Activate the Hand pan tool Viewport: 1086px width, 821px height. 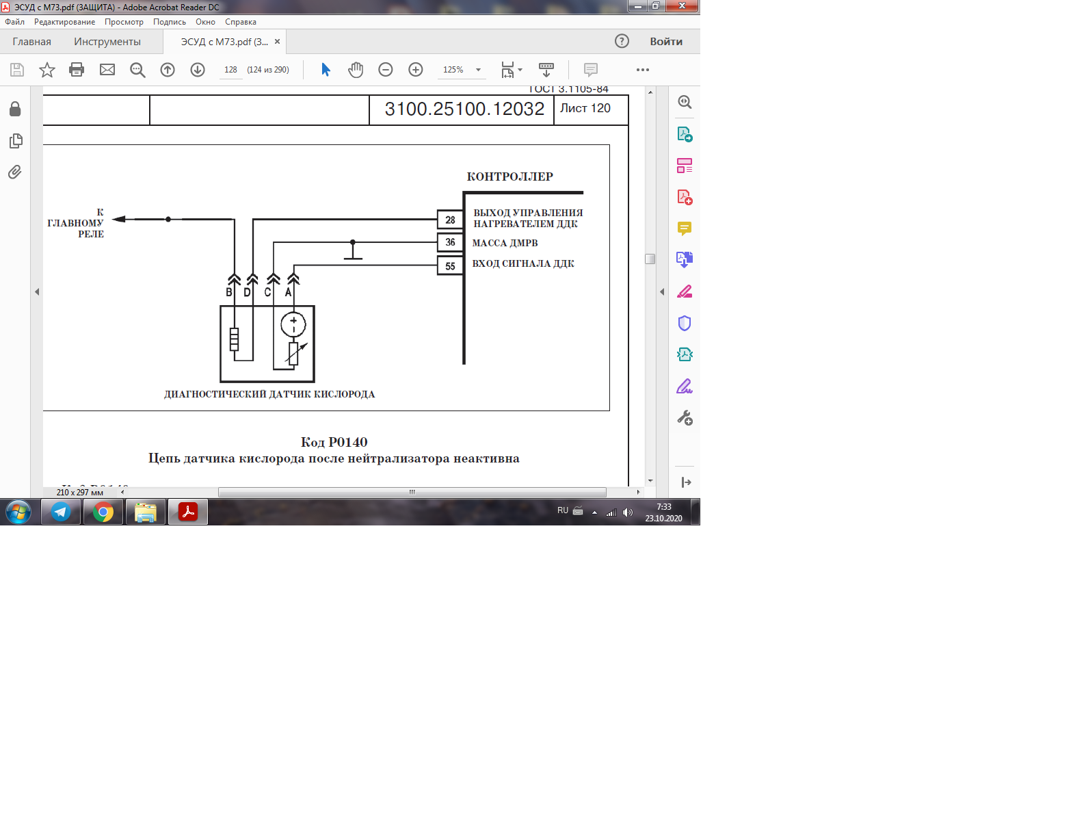coord(356,70)
